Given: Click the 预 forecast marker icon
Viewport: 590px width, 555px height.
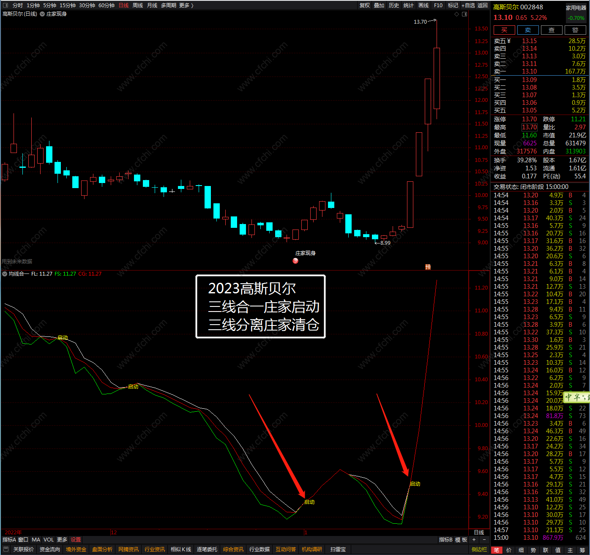Looking at the screenshot, I should (428, 267).
